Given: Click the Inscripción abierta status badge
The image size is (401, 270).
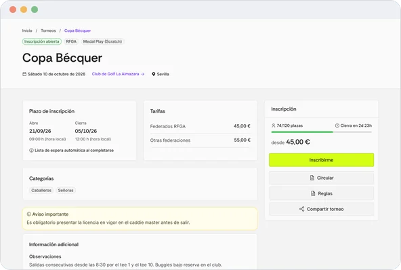Looking at the screenshot, I should (x=42, y=41).
